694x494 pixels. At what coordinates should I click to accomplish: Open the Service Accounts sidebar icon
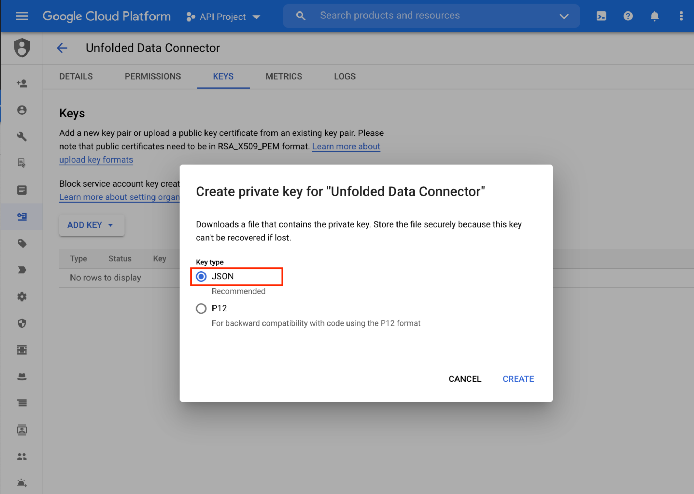click(x=22, y=216)
